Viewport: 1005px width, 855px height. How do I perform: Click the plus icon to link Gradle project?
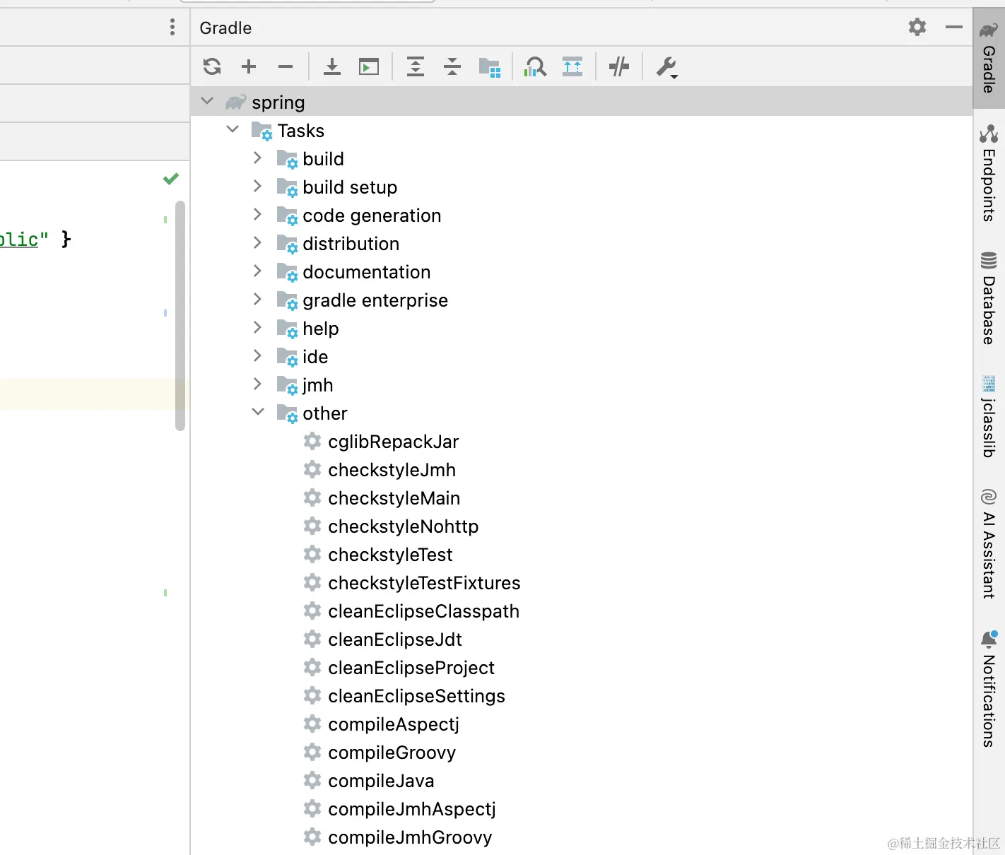click(249, 66)
